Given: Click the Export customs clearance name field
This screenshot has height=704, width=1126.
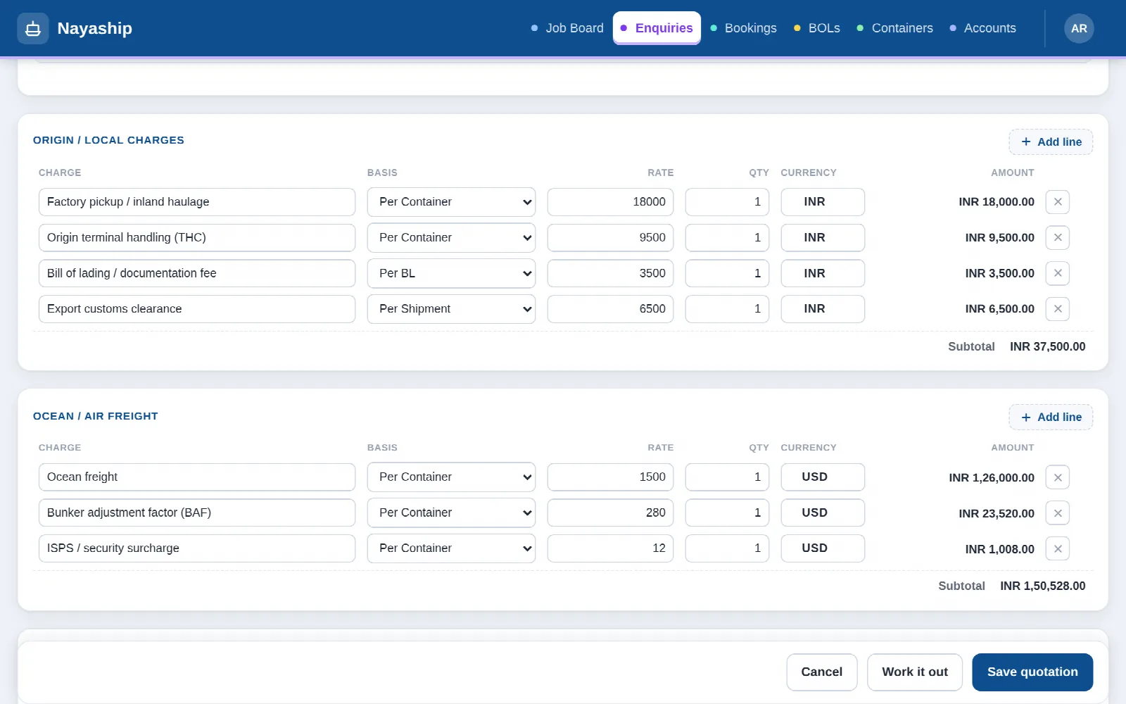Looking at the screenshot, I should [x=197, y=309].
